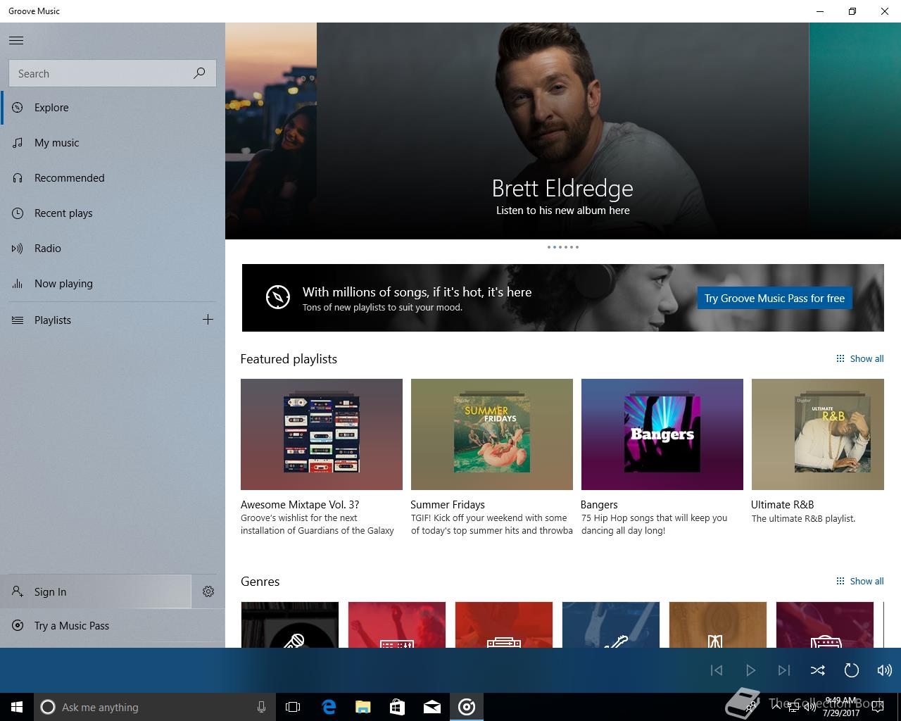Focus the Search input field

112,73
